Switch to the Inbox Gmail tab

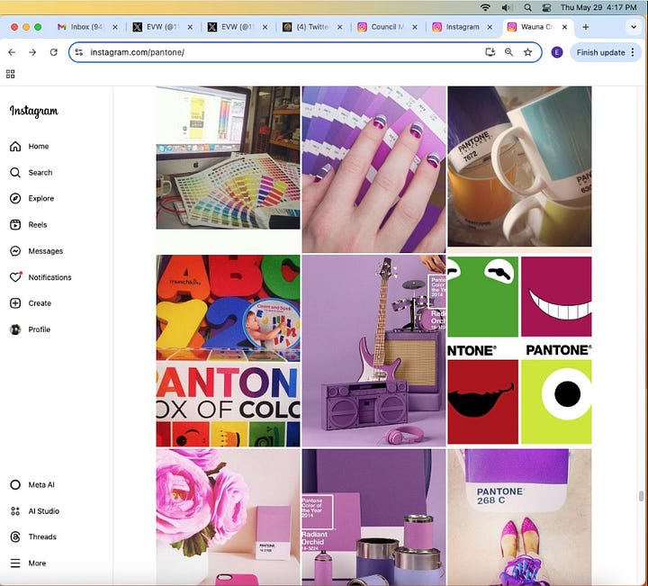tap(86, 27)
